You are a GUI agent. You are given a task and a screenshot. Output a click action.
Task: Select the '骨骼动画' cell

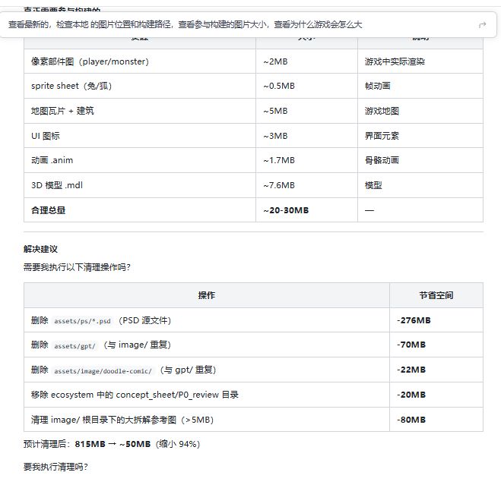pyautogui.click(x=420, y=160)
